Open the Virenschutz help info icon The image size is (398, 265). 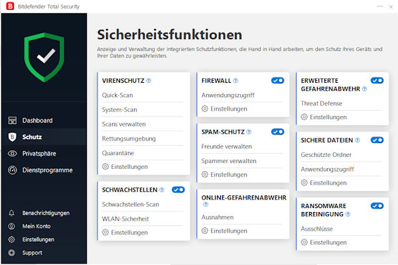(149, 81)
